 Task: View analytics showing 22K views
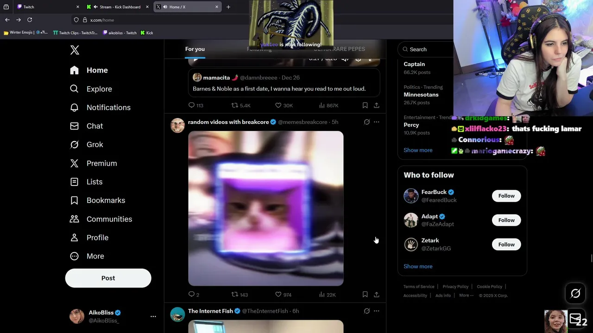pos(327,295)
